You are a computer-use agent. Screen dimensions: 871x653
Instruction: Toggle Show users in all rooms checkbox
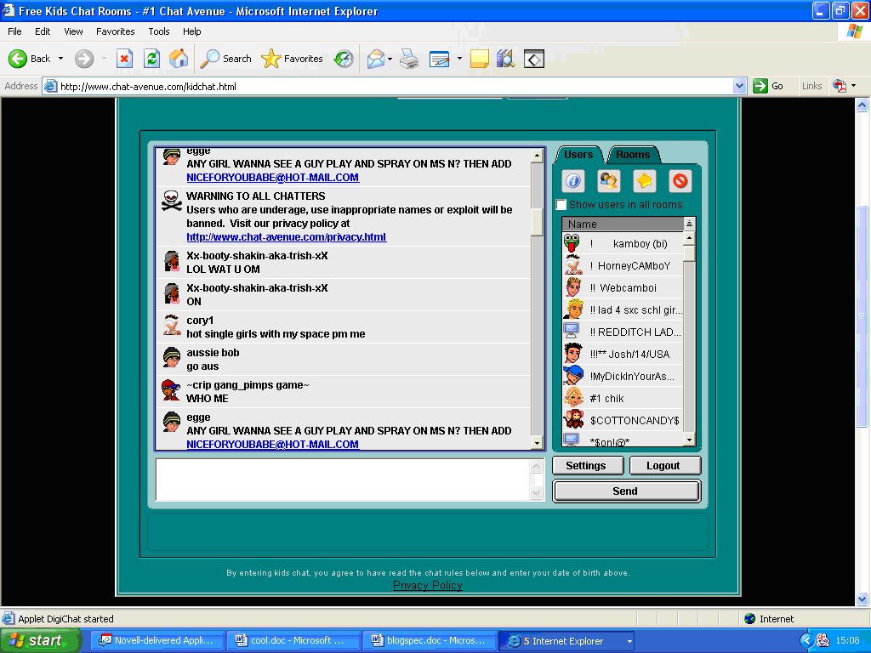pyautogui.click(x=561, y=204)
